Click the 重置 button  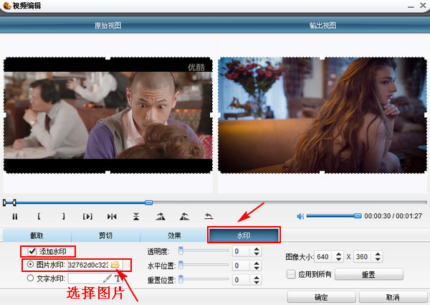tap(368, 274)
